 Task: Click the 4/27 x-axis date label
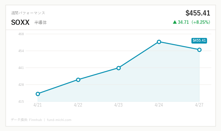pyautogui.click(x=199, y=105)
